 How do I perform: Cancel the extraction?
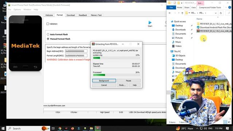pos(104,85)
